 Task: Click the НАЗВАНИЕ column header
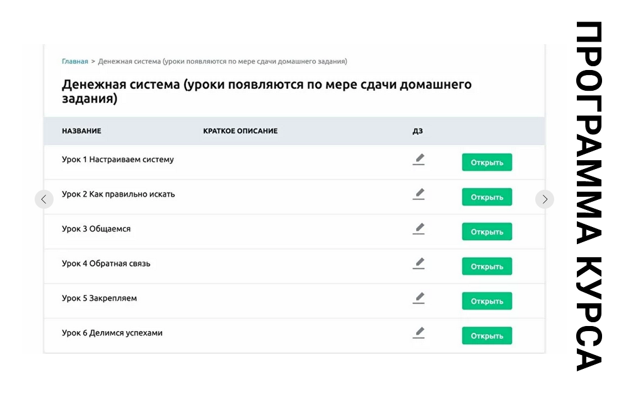[81, 131]
